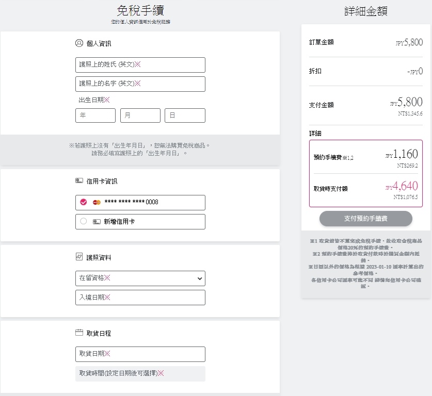This screenshot has height=396, width=432.
Task: Click the 出生日期 label
Action: 94,100
